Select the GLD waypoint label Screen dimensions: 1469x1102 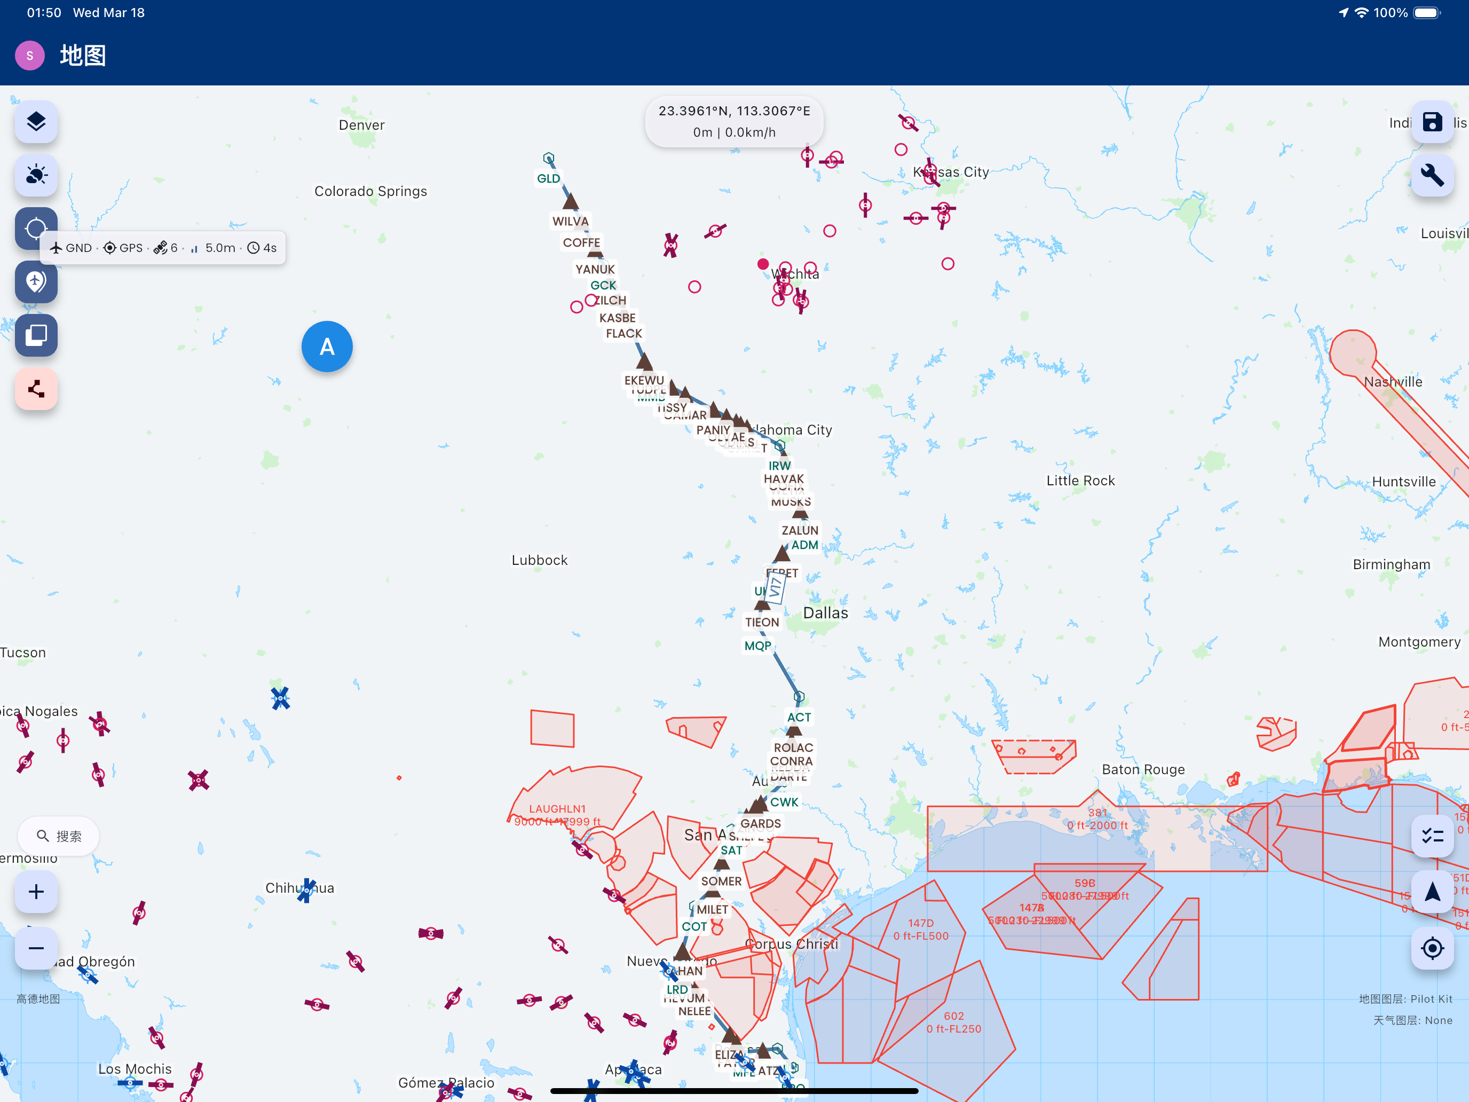tap(549, 178)
